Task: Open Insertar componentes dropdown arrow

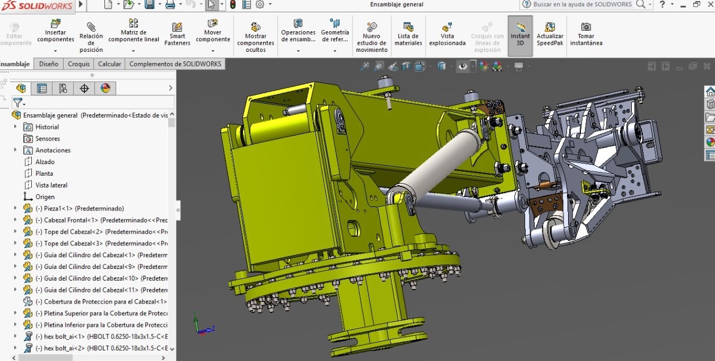Action: pos(55,51)
